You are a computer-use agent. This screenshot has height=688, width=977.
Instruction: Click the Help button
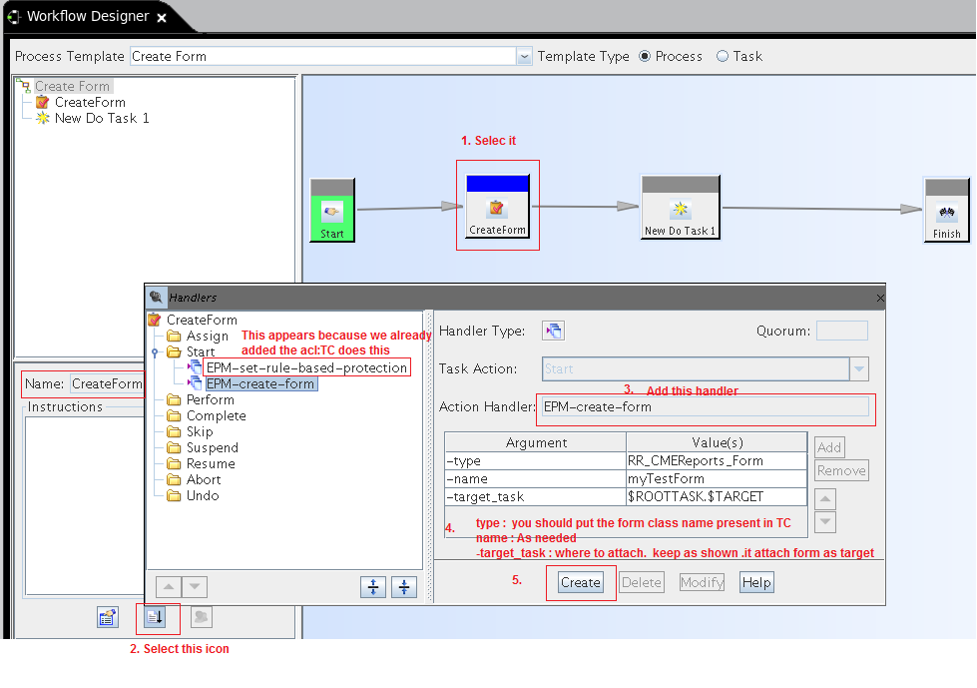pyautogui.click(x=756, y=582)
